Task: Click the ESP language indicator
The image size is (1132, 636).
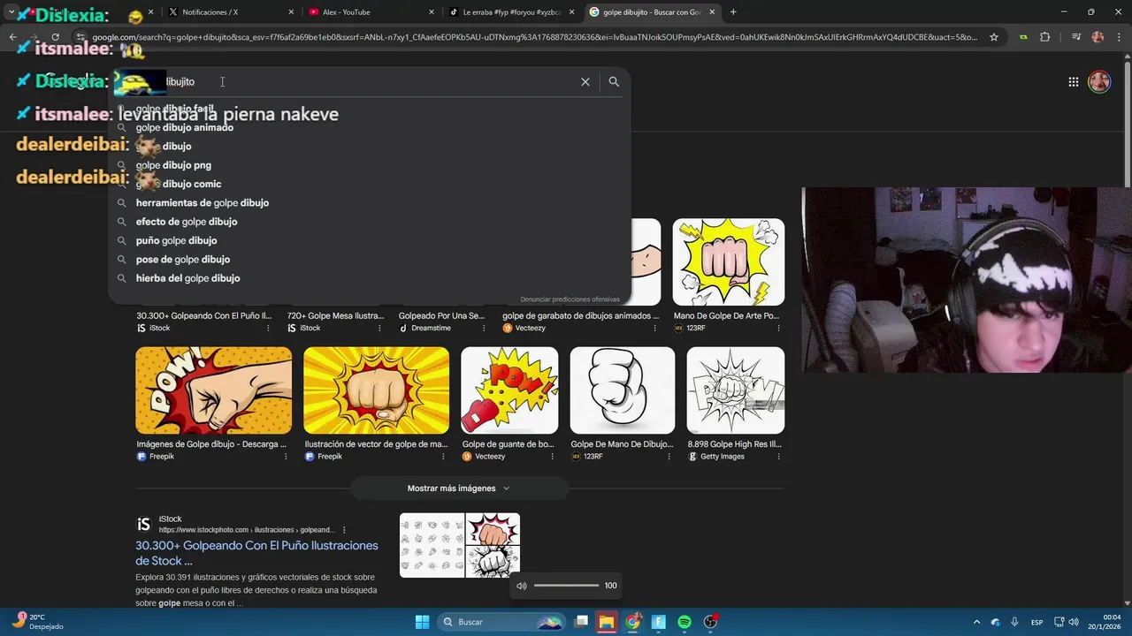Action: point(1038,622)
